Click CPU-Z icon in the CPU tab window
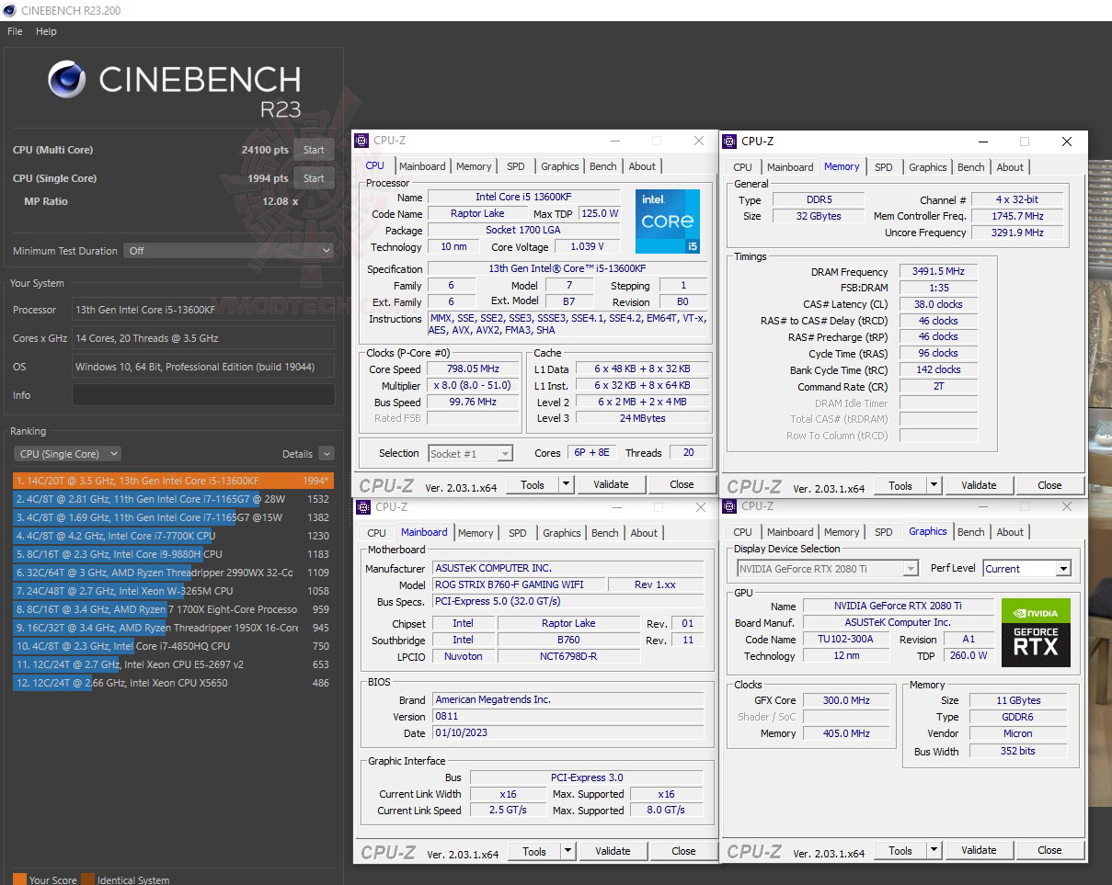Screen dimensions: 1112x885 click(x=362, y=141)
